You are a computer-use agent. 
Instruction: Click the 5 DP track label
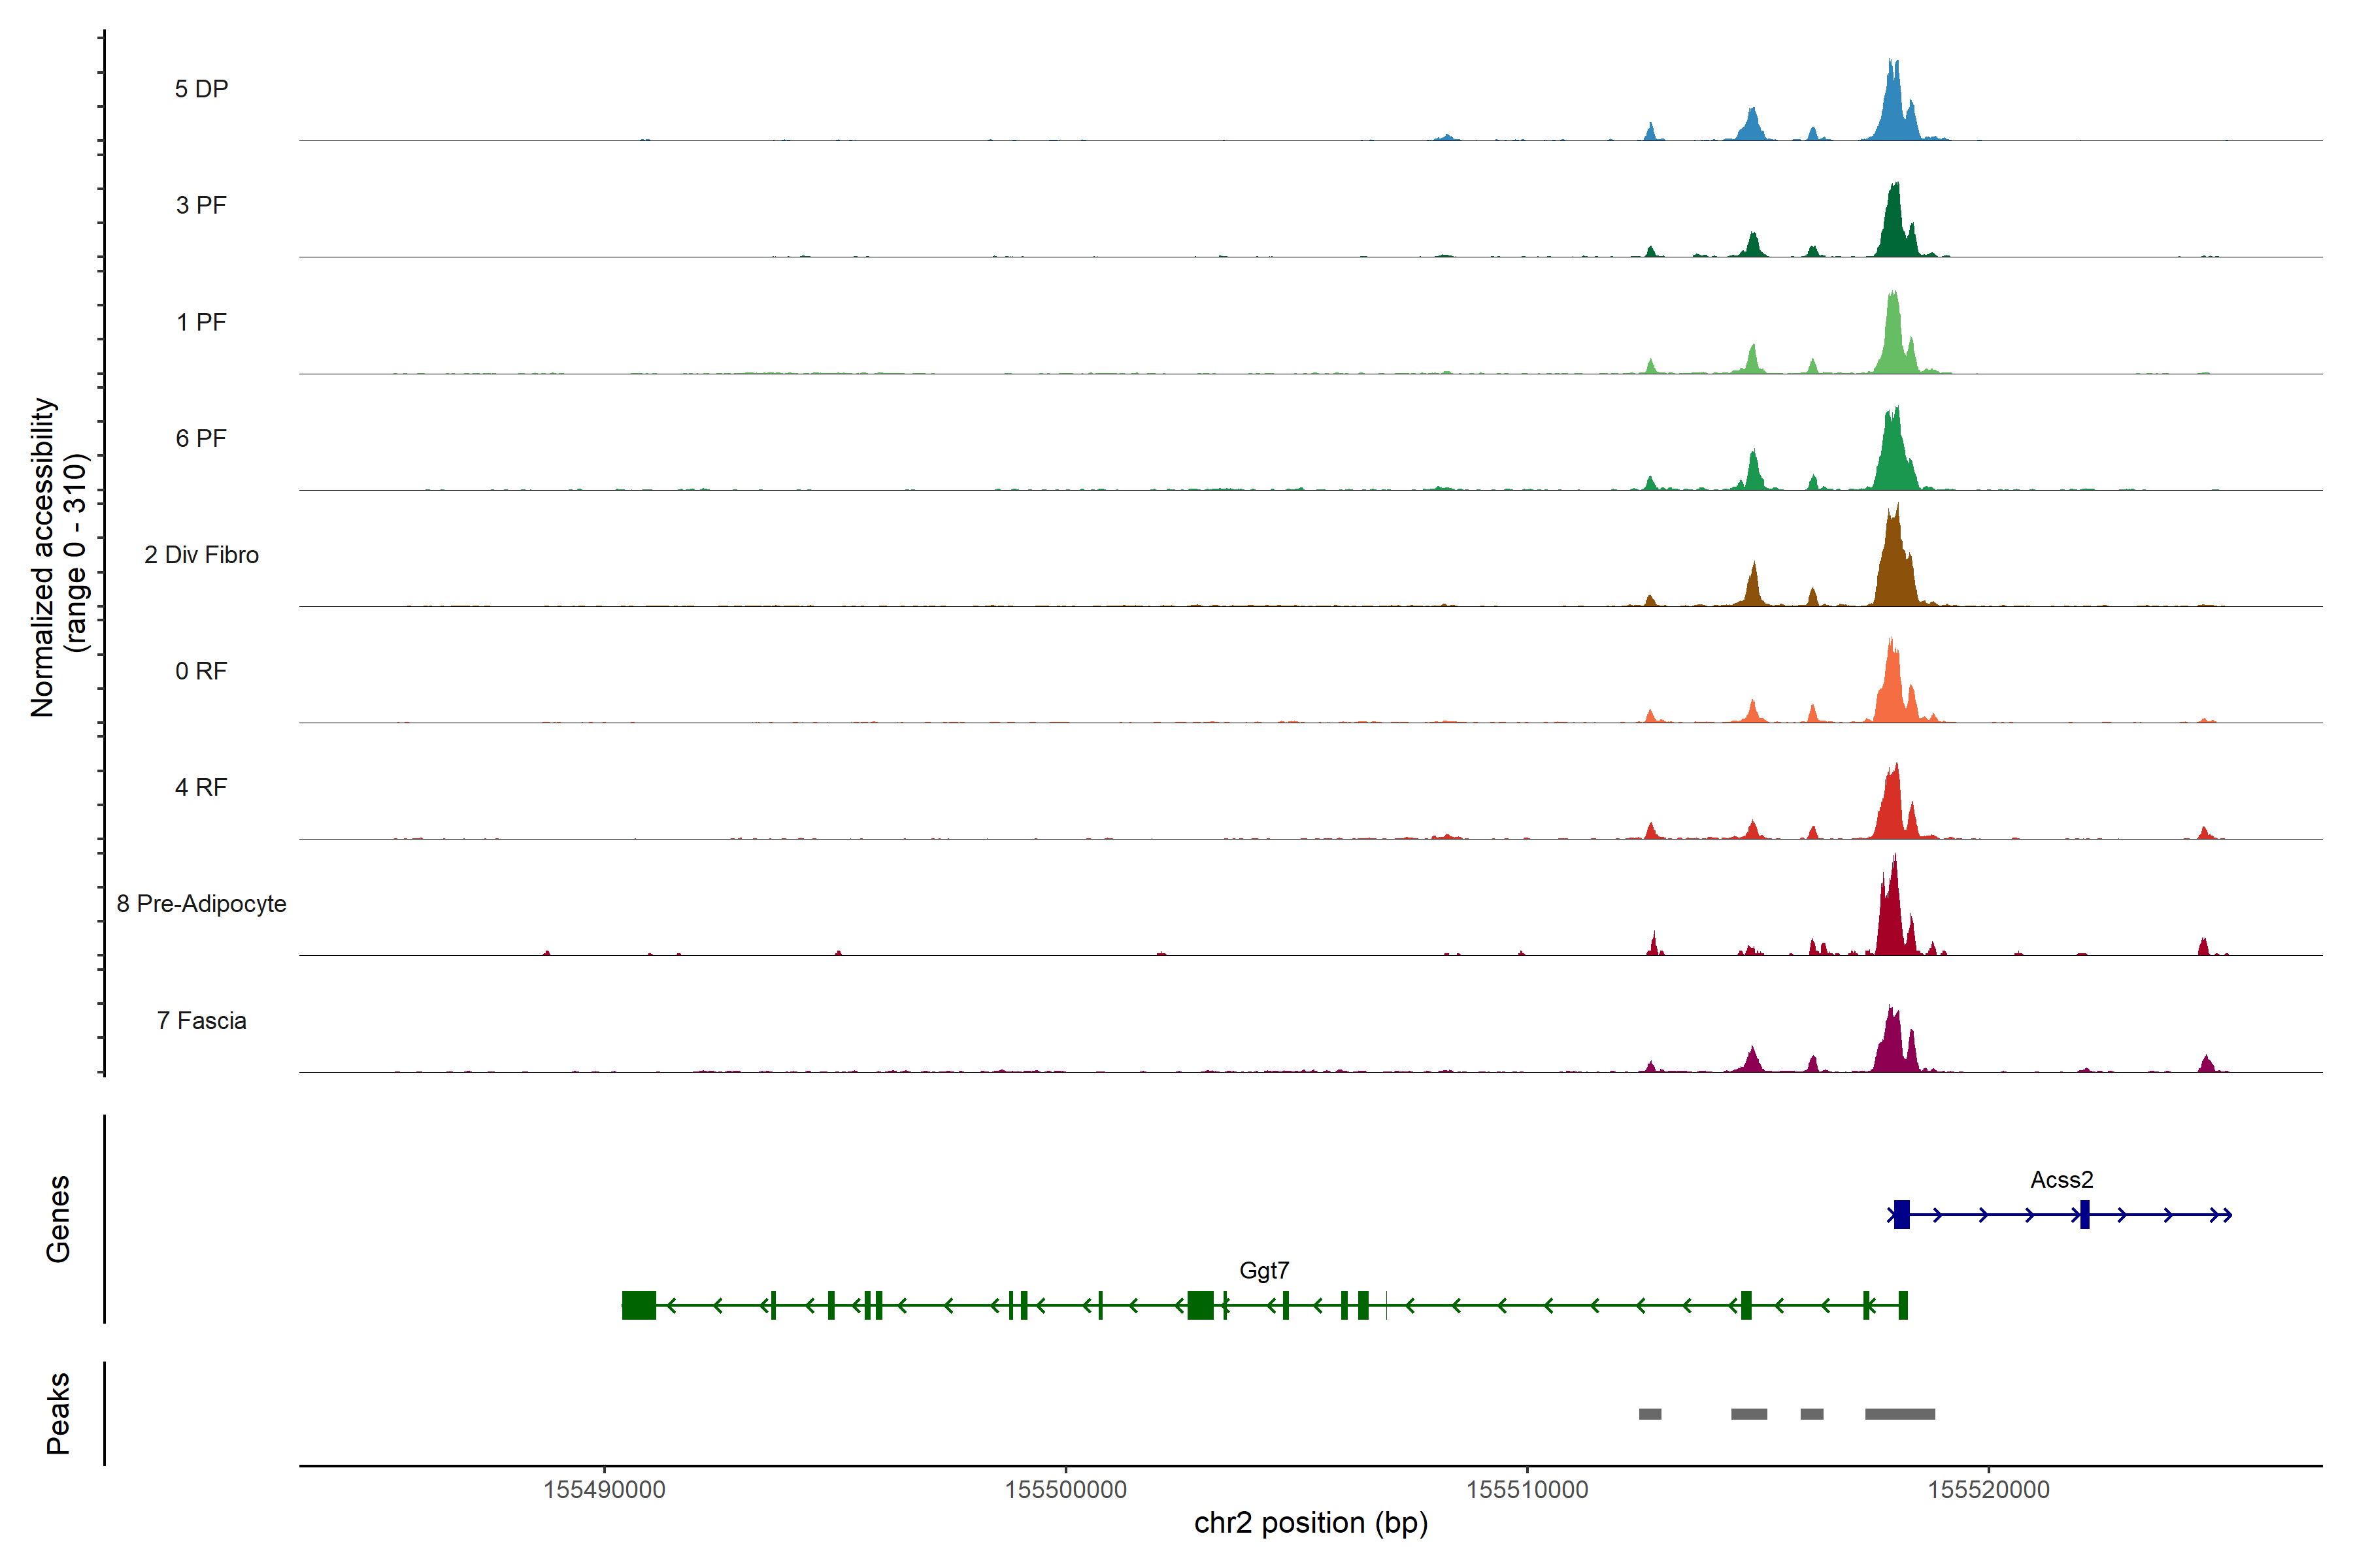(201, 89)
